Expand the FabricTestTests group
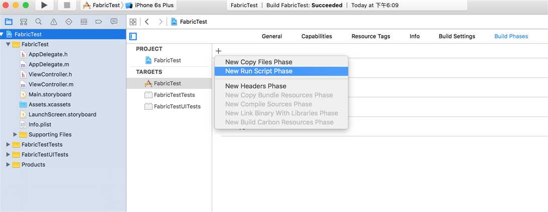The width and height of the screenshot is (548, 212). click(8, 145)
